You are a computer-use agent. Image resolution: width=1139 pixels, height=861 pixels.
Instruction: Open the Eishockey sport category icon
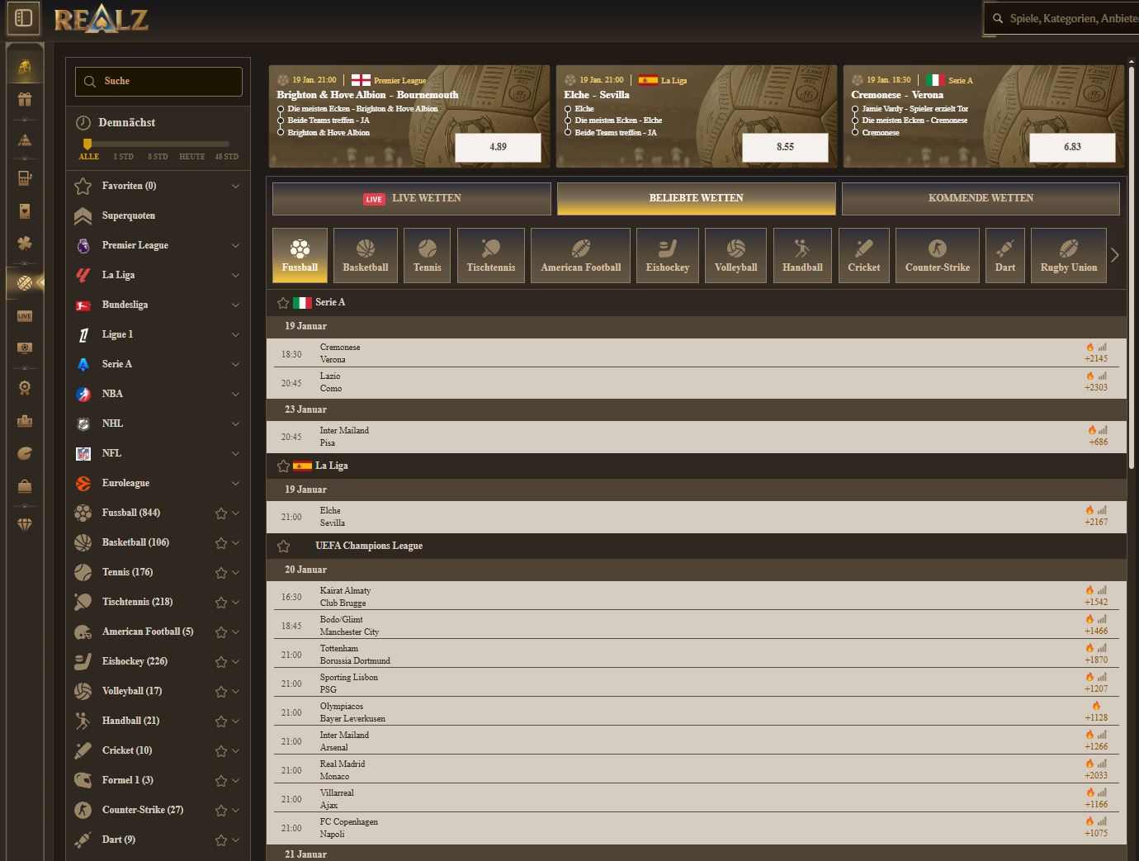[668, 255]
